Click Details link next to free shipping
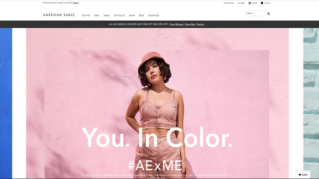This screenshot has width=319, height=179. [x=76, y=3]
